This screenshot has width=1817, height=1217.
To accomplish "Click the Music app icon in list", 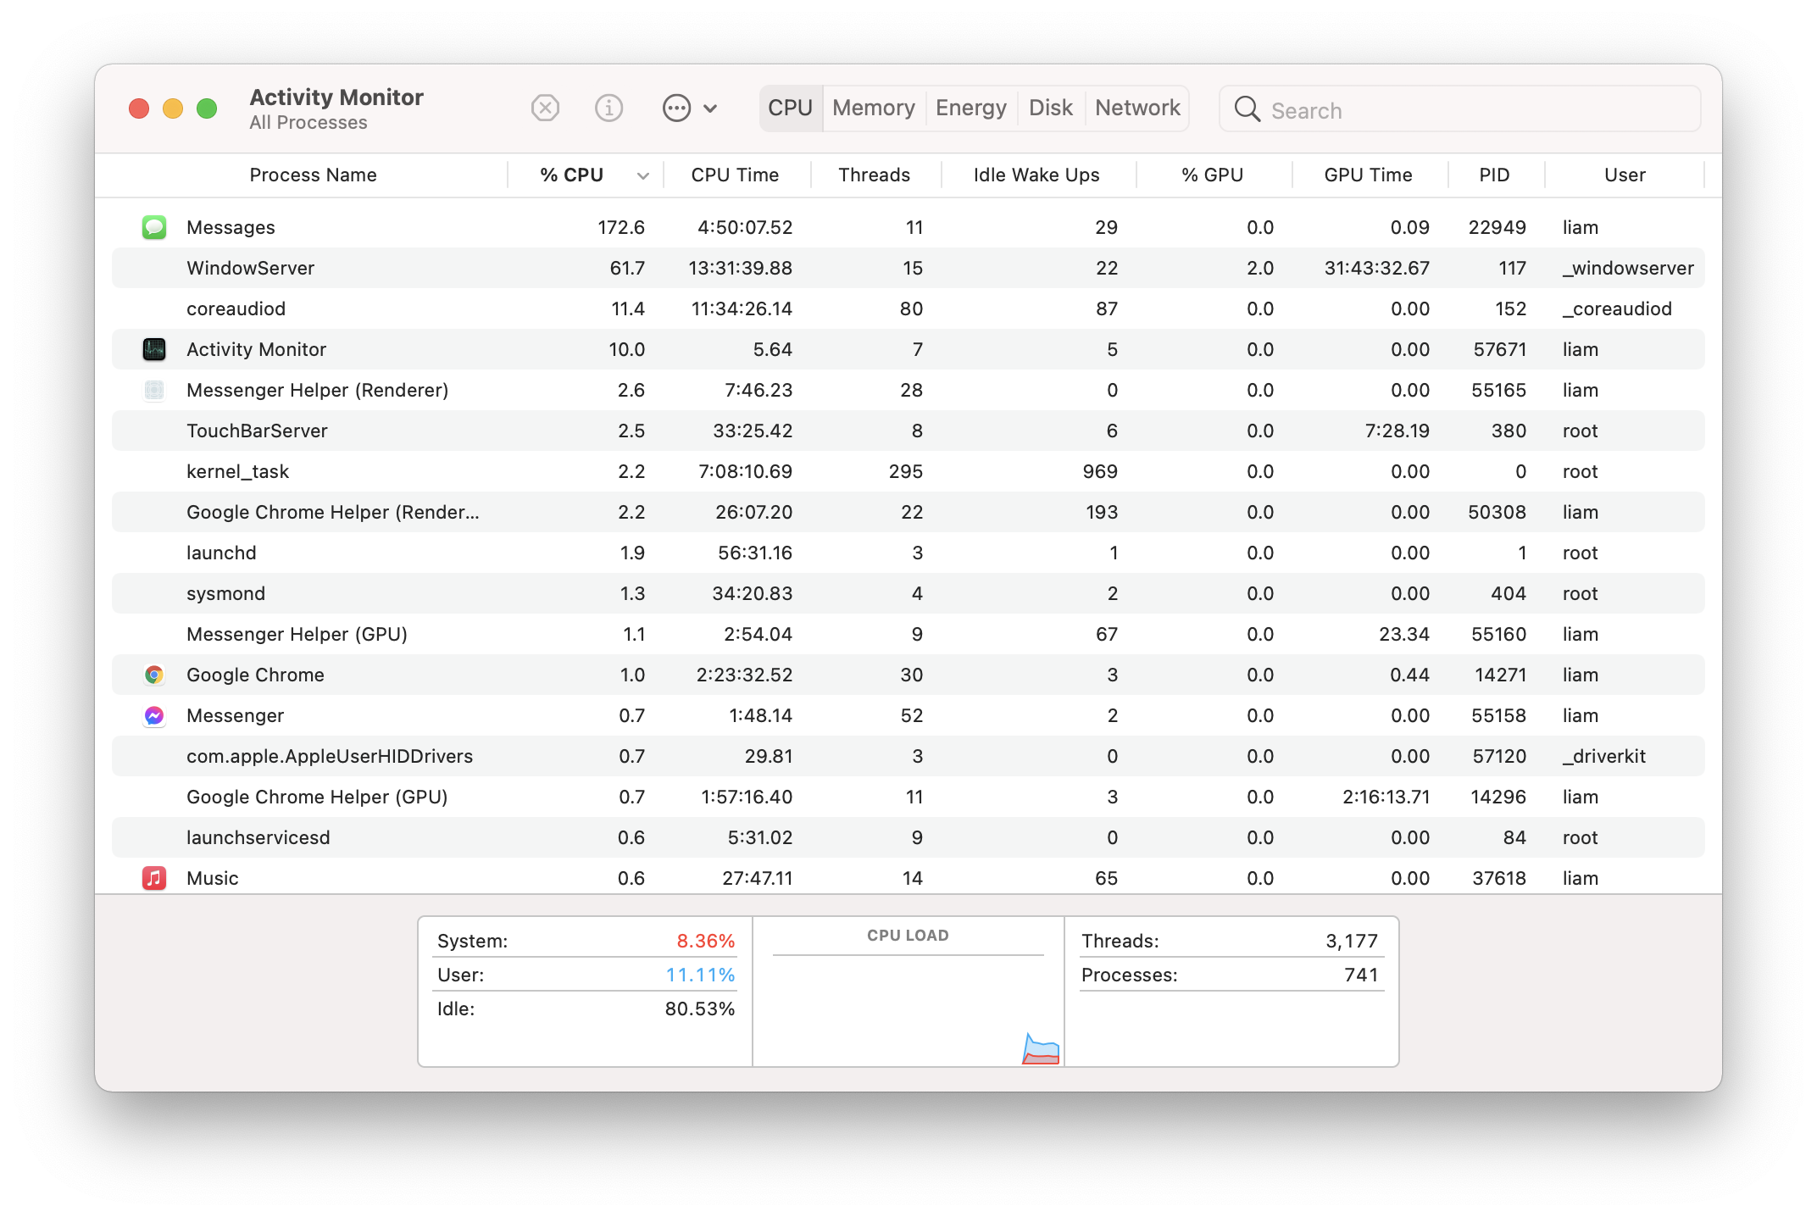I will tap(154, 878).
